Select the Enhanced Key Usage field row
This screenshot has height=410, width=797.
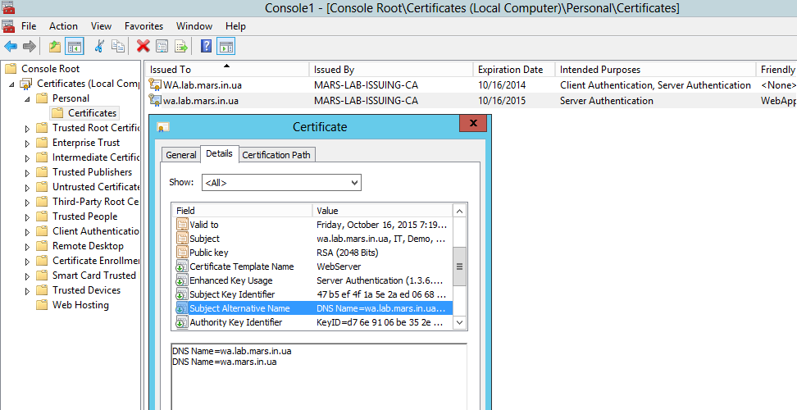pos(231,280)
